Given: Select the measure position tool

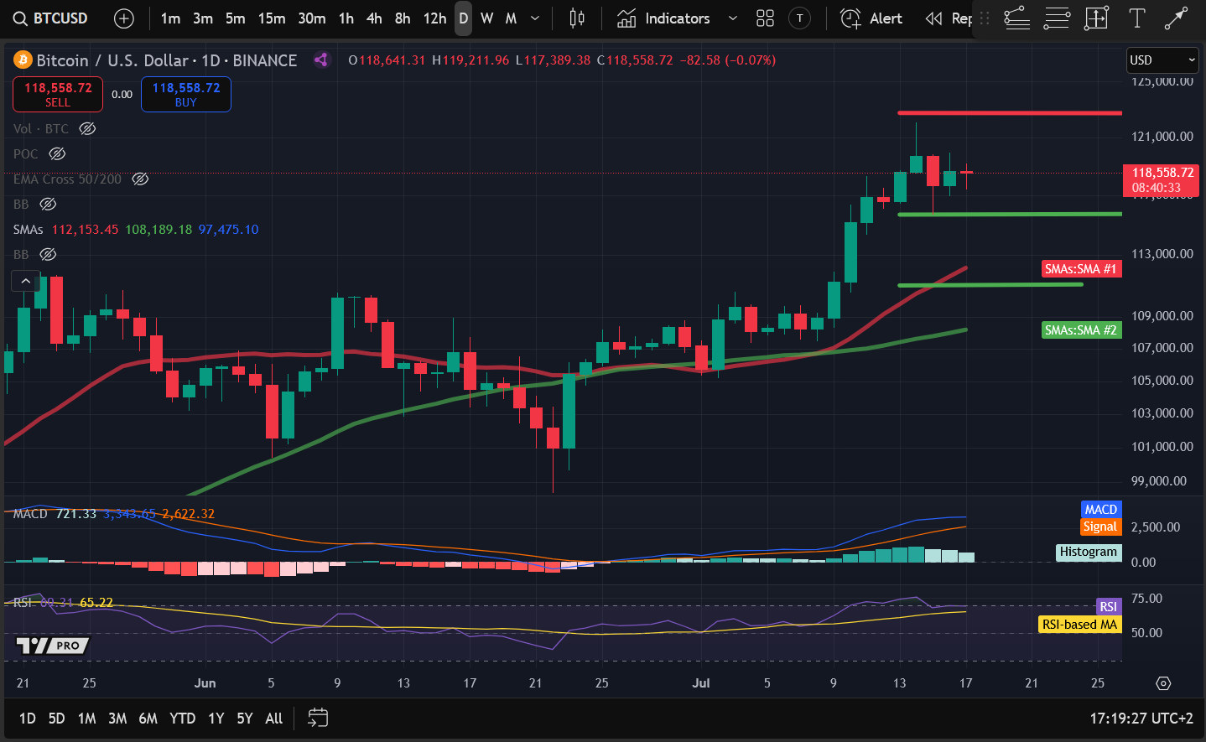Looking at the screenshot, I should pyautogui.click(x=1096, y=18).
